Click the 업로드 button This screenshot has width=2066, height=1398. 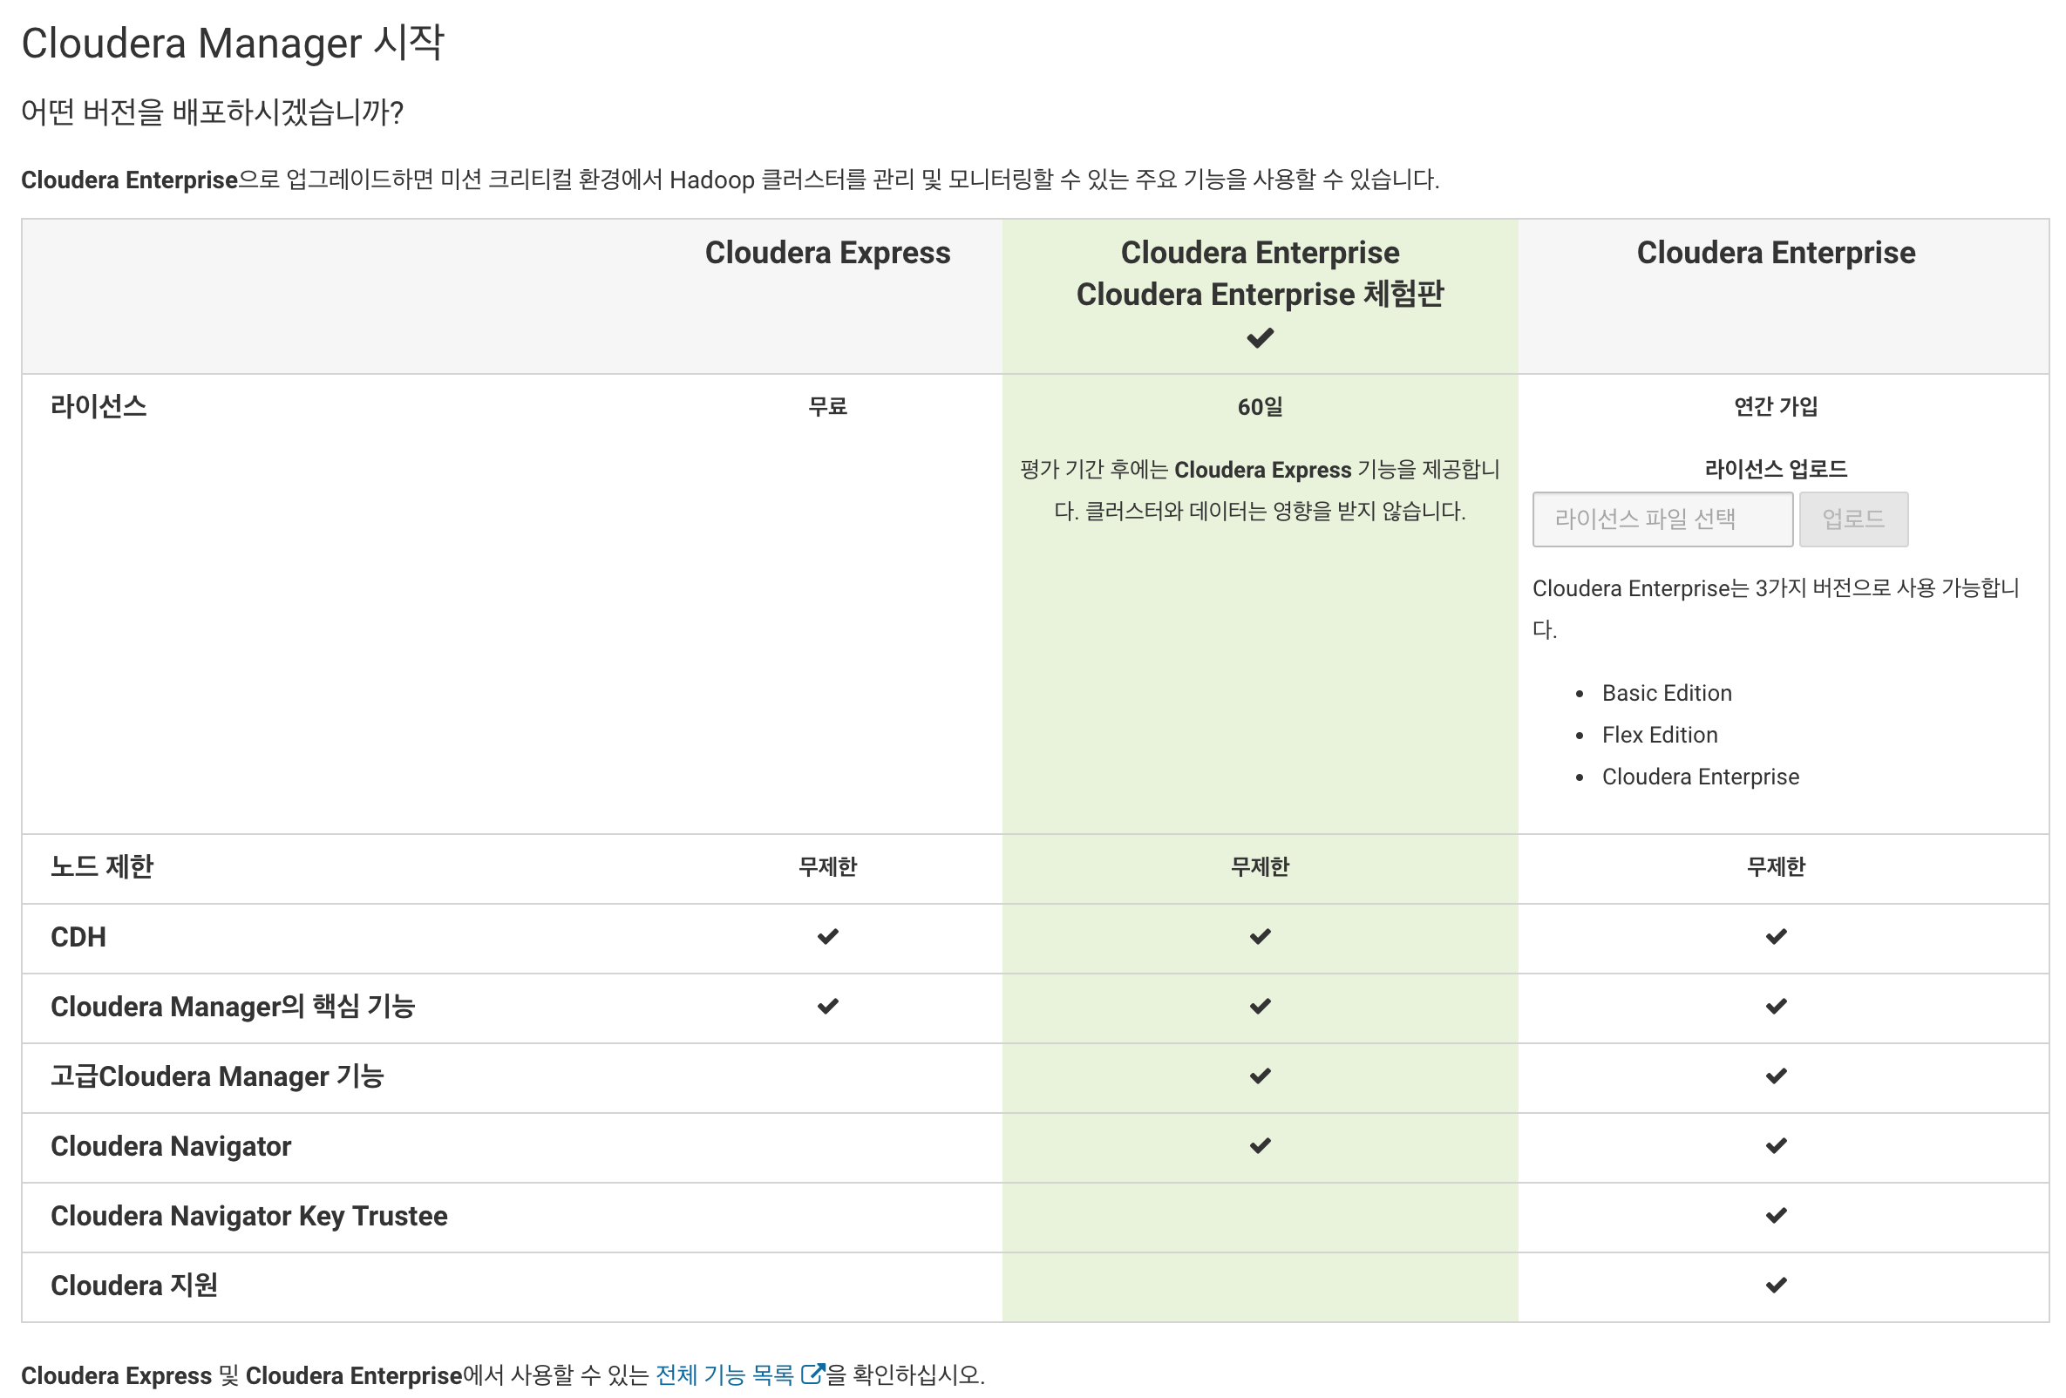click(1853, 519)
